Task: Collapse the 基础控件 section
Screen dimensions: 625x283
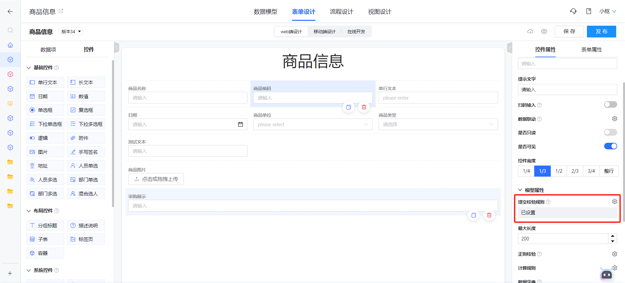Action: tap(29, 68)
